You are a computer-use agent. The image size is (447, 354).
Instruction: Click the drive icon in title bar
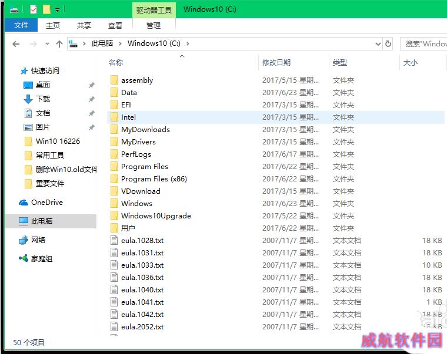point(14,10)
